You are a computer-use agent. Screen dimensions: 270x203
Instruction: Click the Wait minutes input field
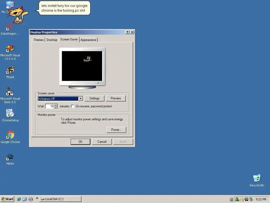(x=50, y=106)
